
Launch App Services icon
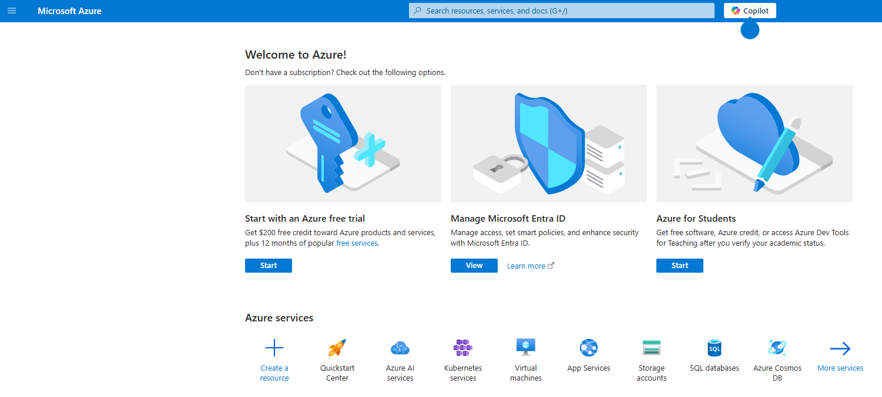point(589,348)
